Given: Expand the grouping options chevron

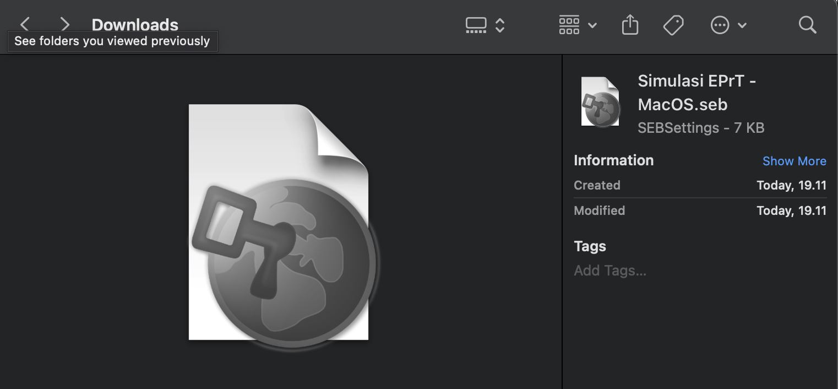Looking at the screenshot, I should coord(592,25).
